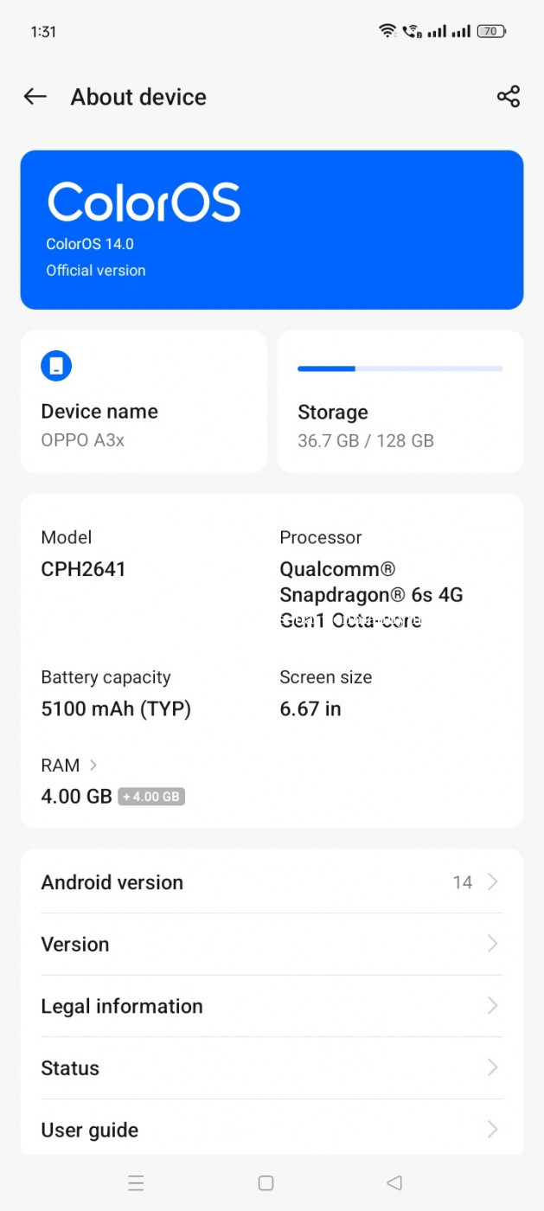
Task: Open the User guide entry
Action: point(272,1130)
